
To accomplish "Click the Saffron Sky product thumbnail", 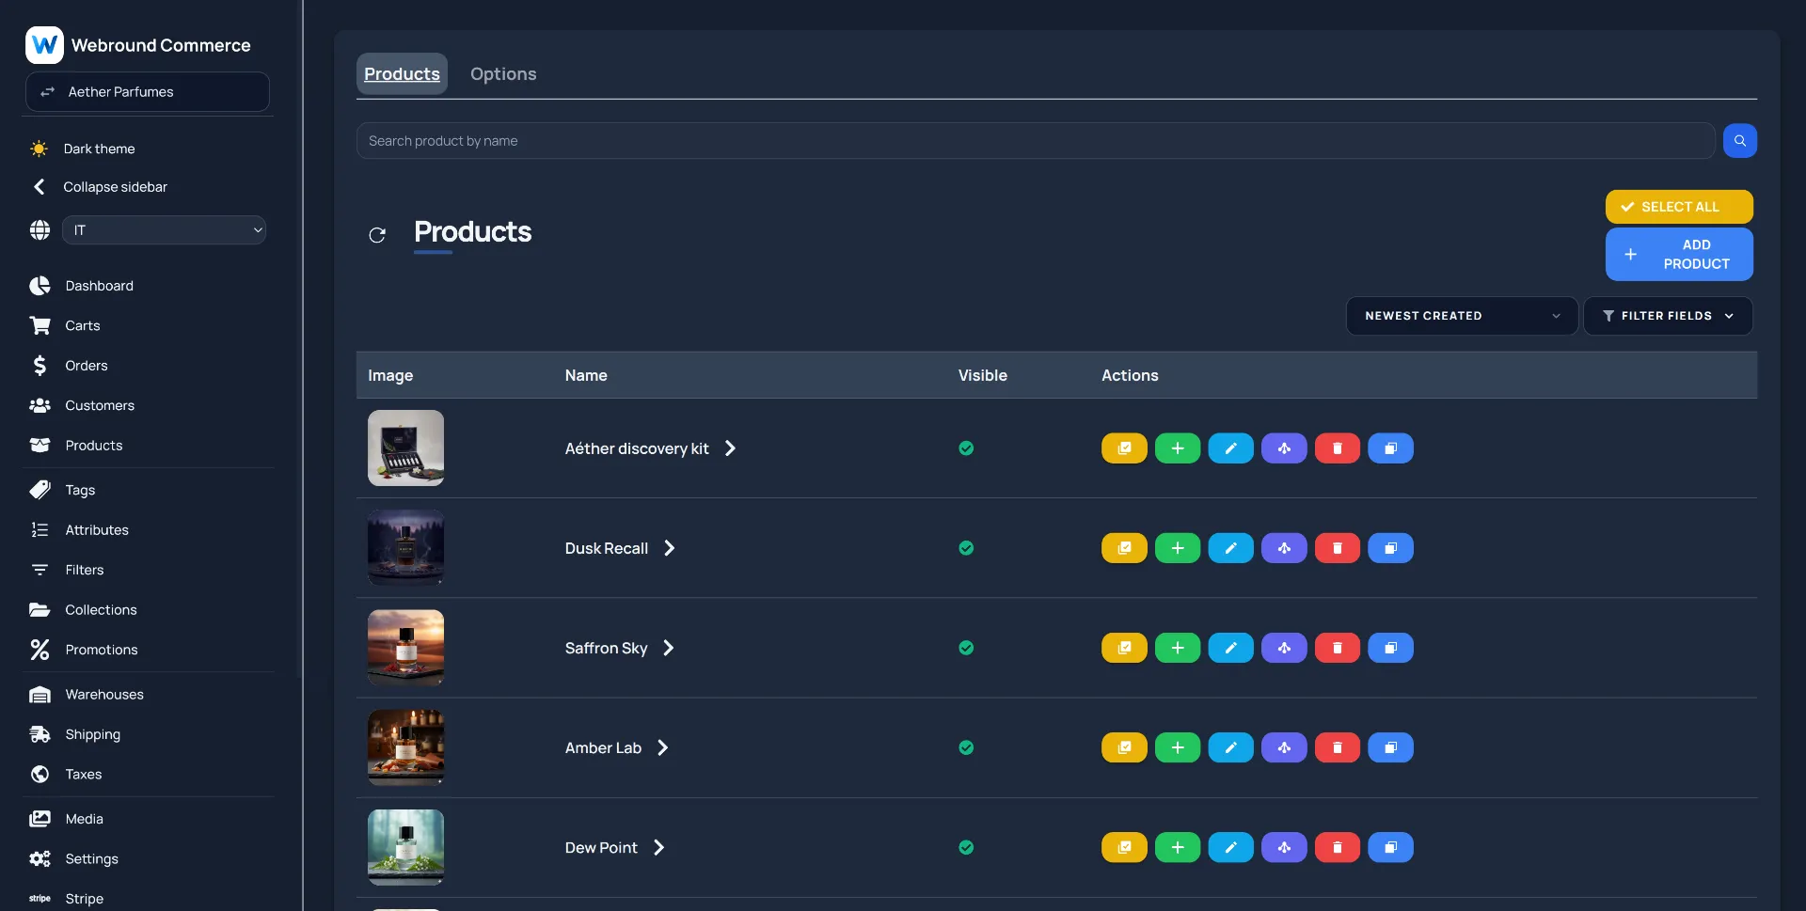I will 405,648.
